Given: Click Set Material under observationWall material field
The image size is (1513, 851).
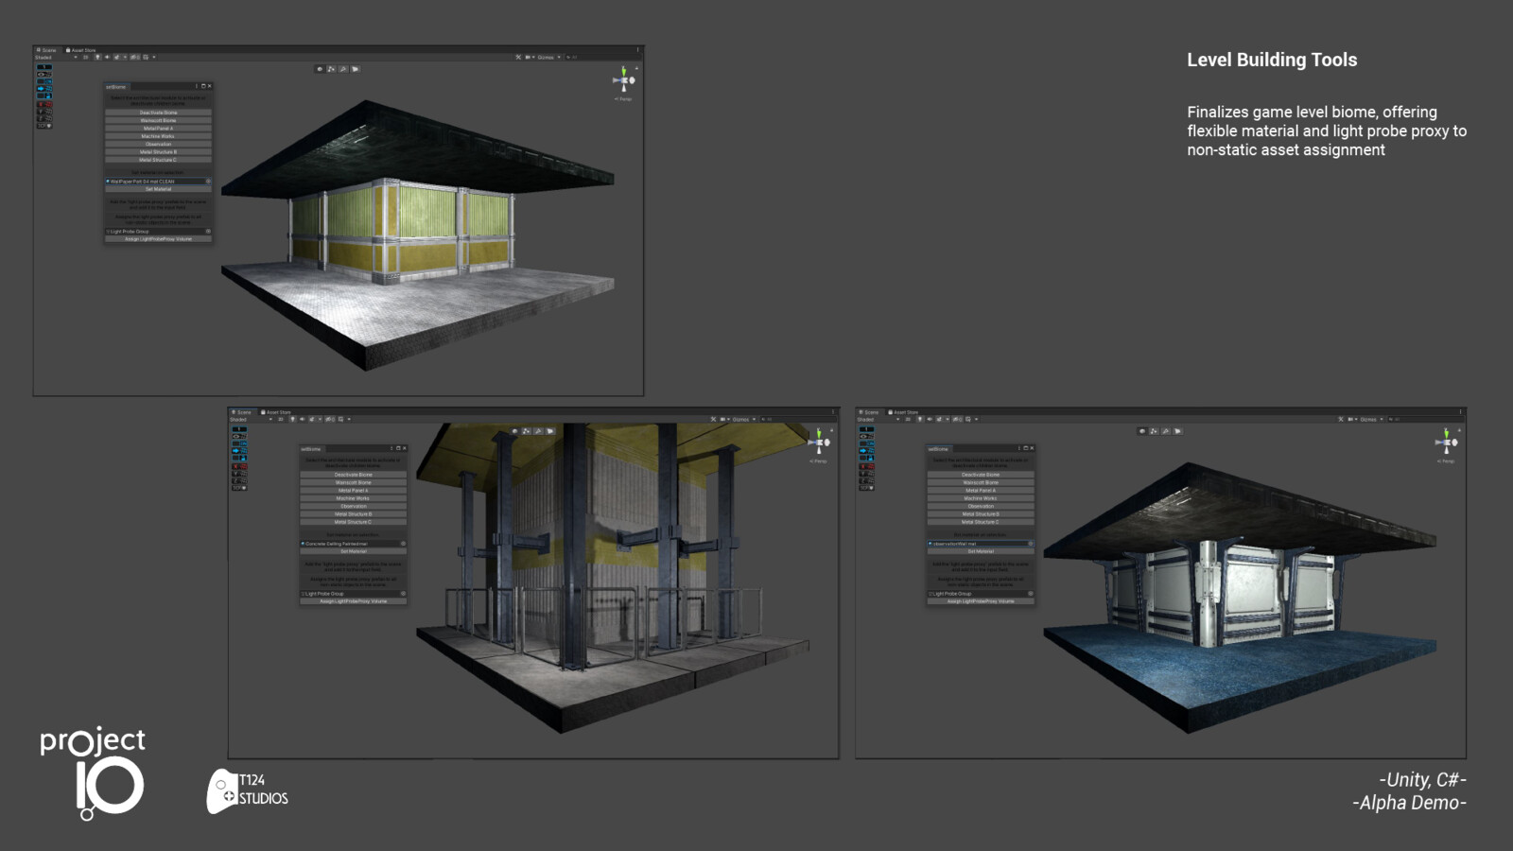Looking at the screenshot, I should point(981,551).
